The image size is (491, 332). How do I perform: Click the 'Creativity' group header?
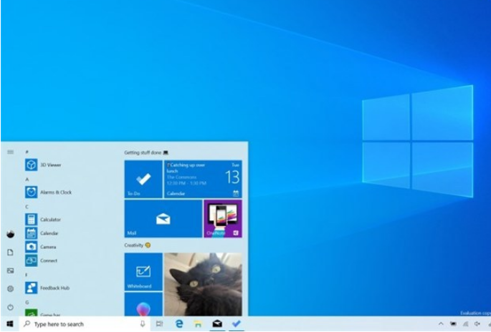point(138,245)
